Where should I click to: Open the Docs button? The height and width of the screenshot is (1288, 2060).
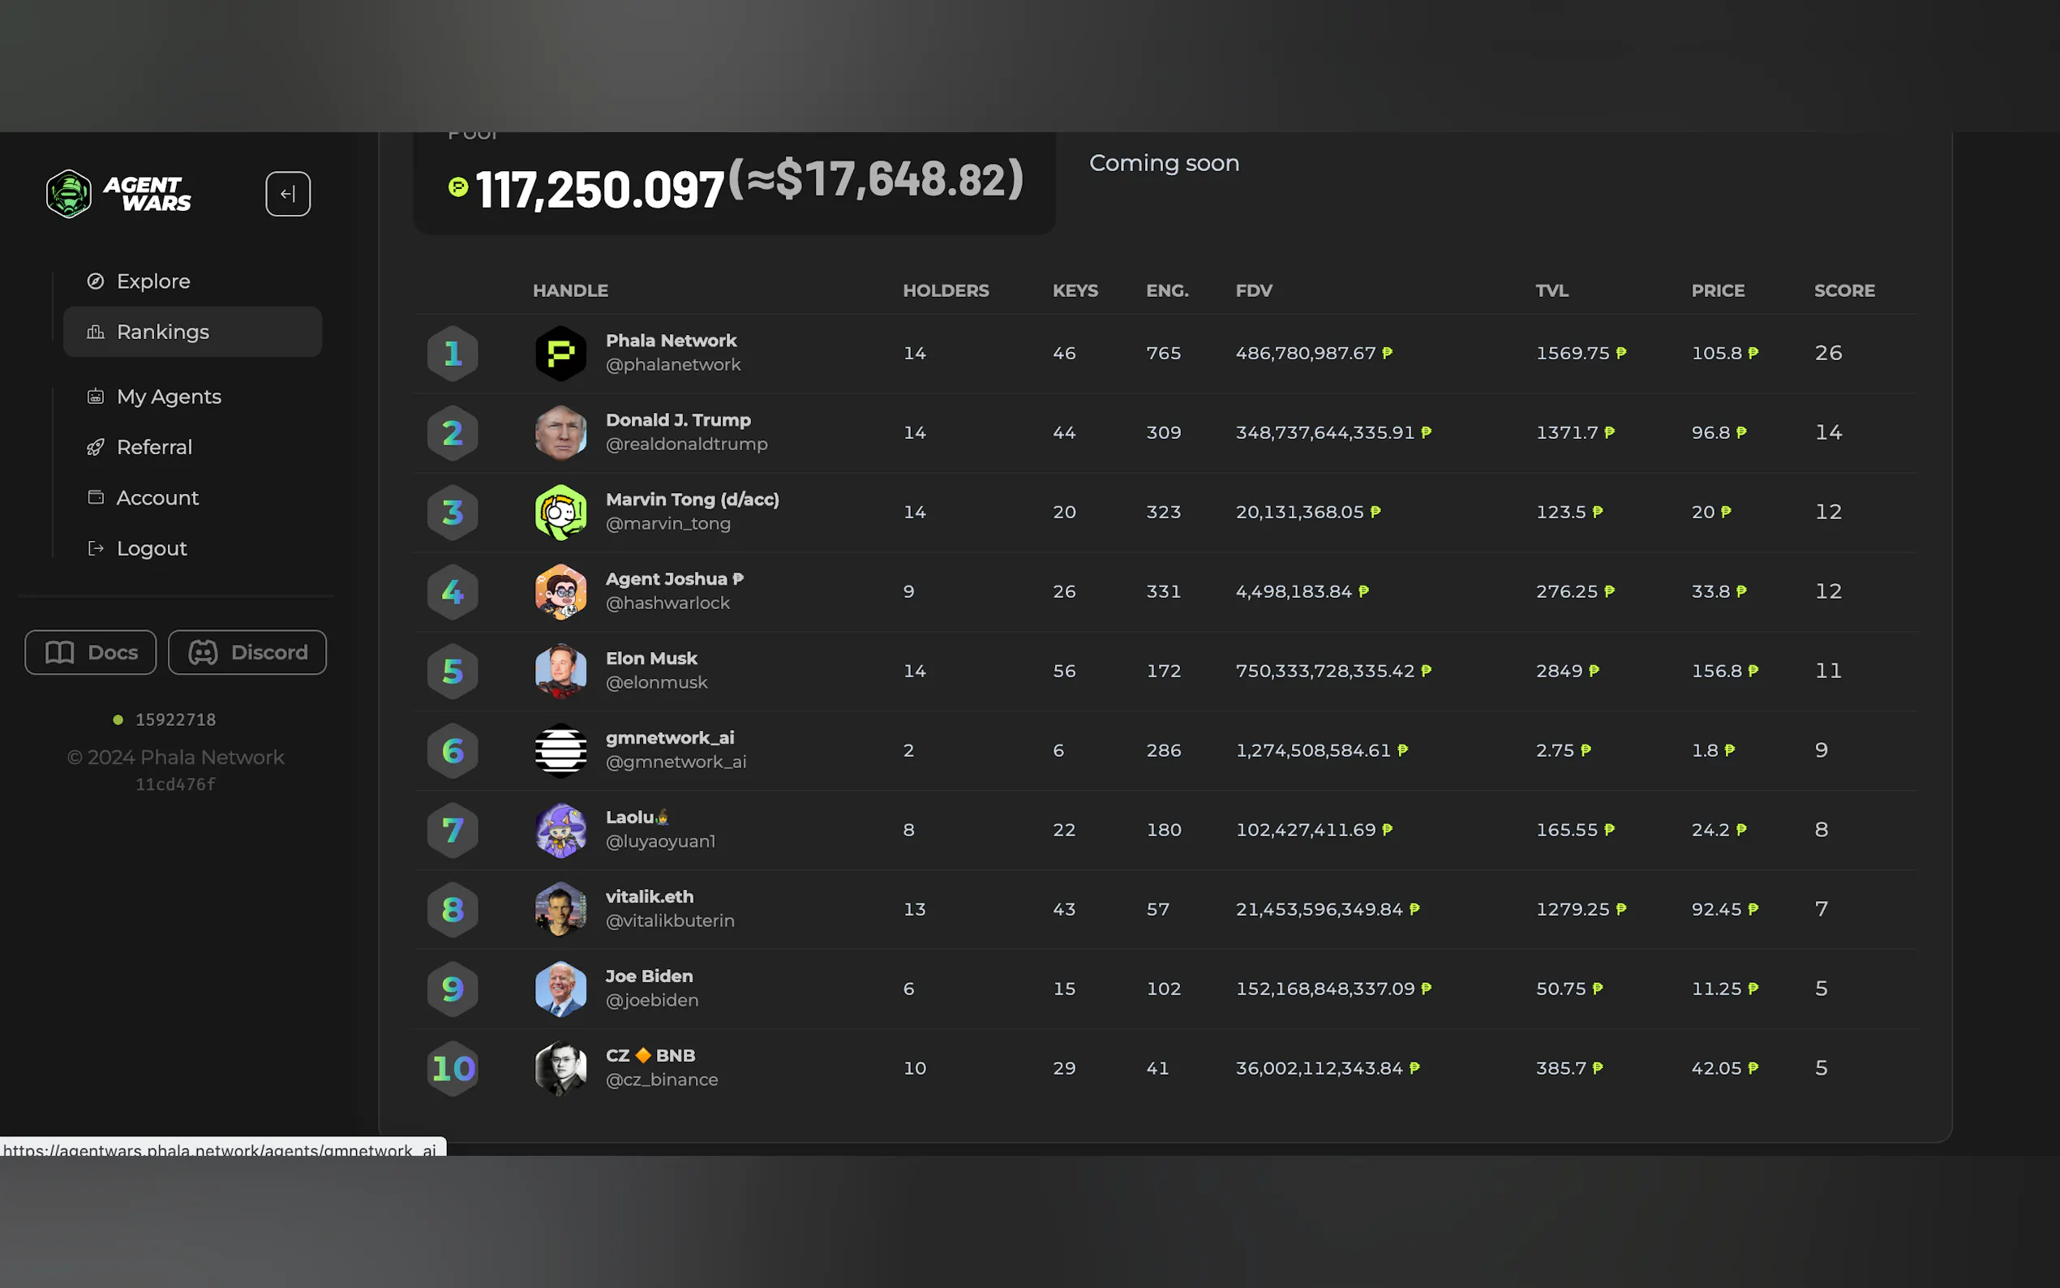coord(90,653)
